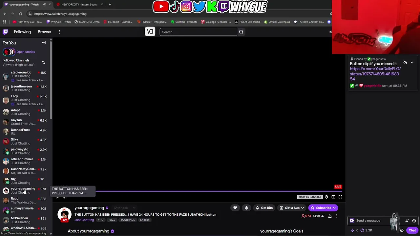Click the FAZE stream tag
The height and width of the screenshot is (236, 420).
pyautogui.click(x=112, y=220)
